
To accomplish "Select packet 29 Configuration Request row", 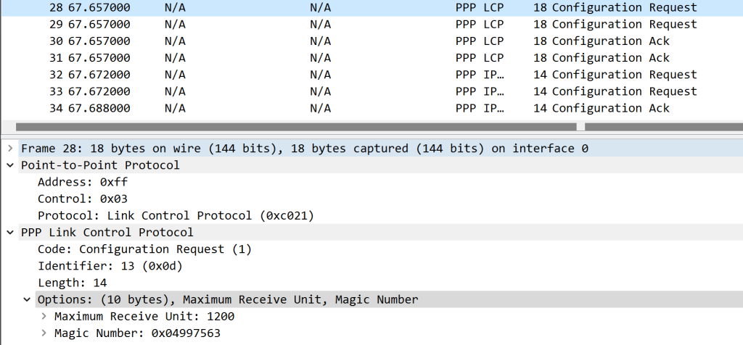I will coord(363,24).
